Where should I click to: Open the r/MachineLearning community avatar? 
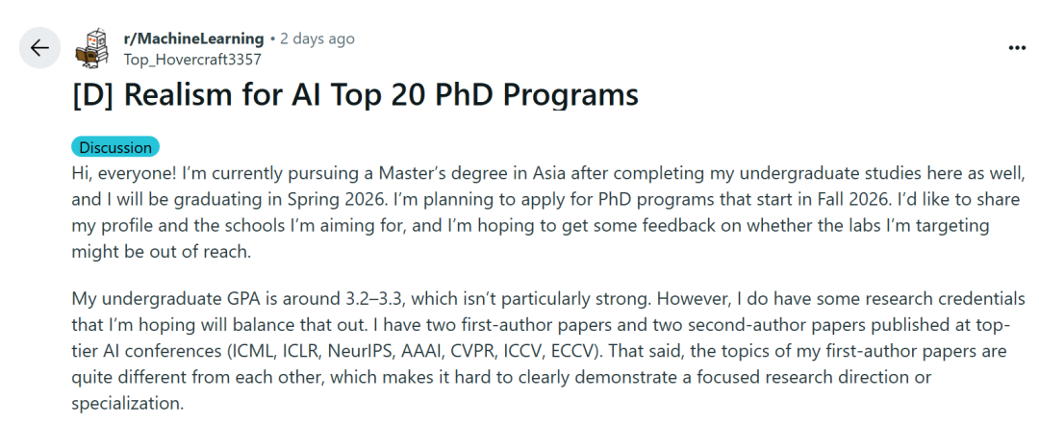[93, 48]
